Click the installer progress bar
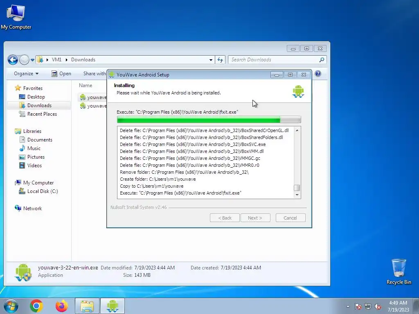 (x=209, y=120)
